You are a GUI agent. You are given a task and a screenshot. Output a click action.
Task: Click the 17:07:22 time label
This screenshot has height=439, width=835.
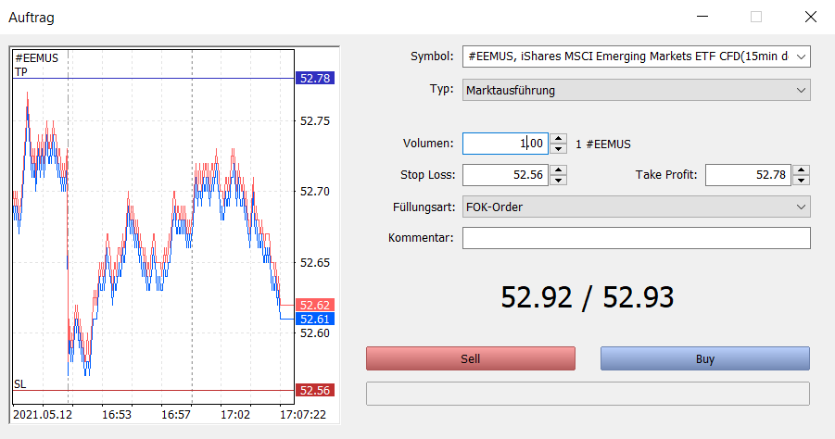[303, 415]
